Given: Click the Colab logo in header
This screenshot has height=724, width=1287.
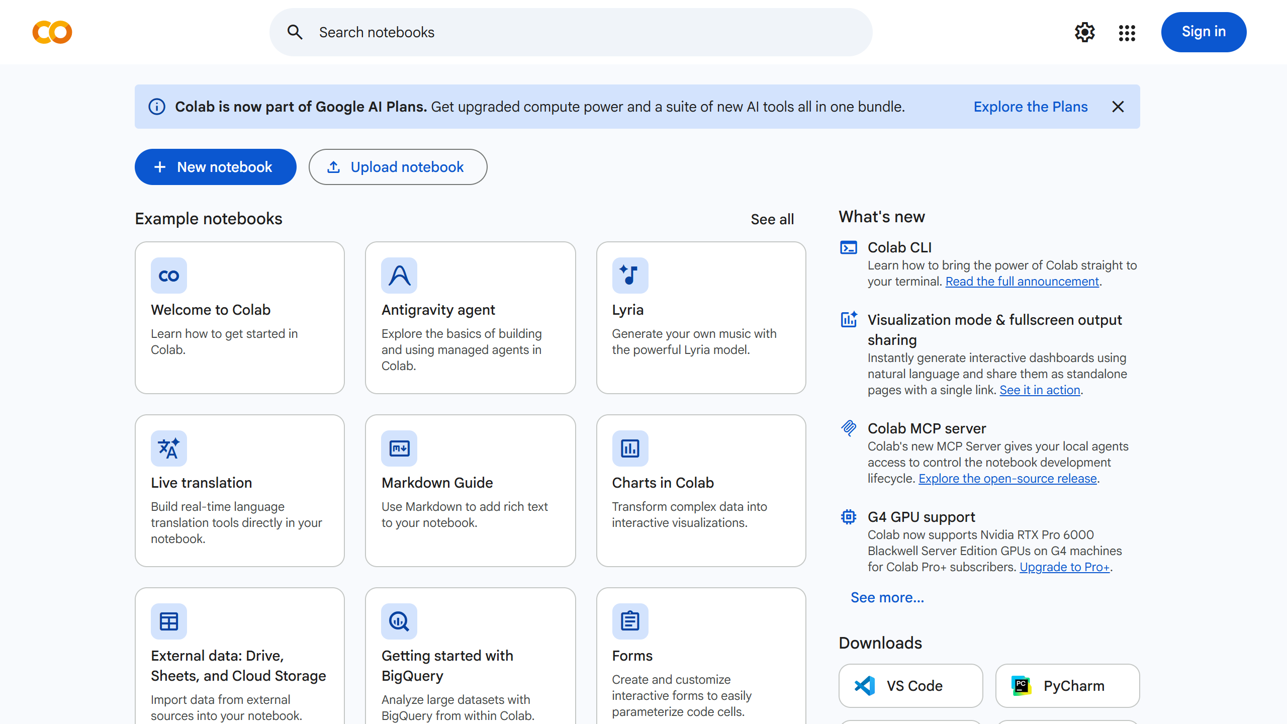Looking at the screenshot, I should [52, 32].
